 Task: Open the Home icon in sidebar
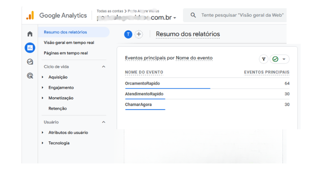pyautogui.click(x=30, y=34)
